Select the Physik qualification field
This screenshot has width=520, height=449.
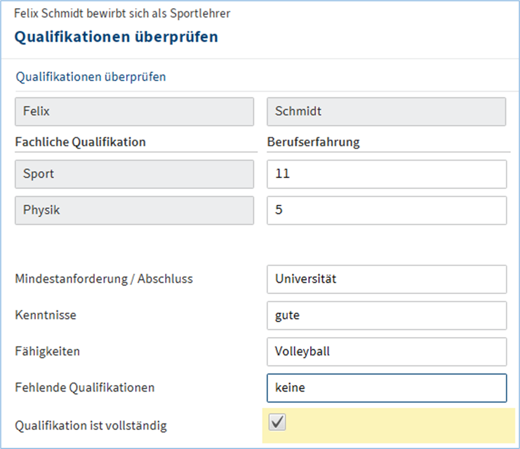(134, 210)
